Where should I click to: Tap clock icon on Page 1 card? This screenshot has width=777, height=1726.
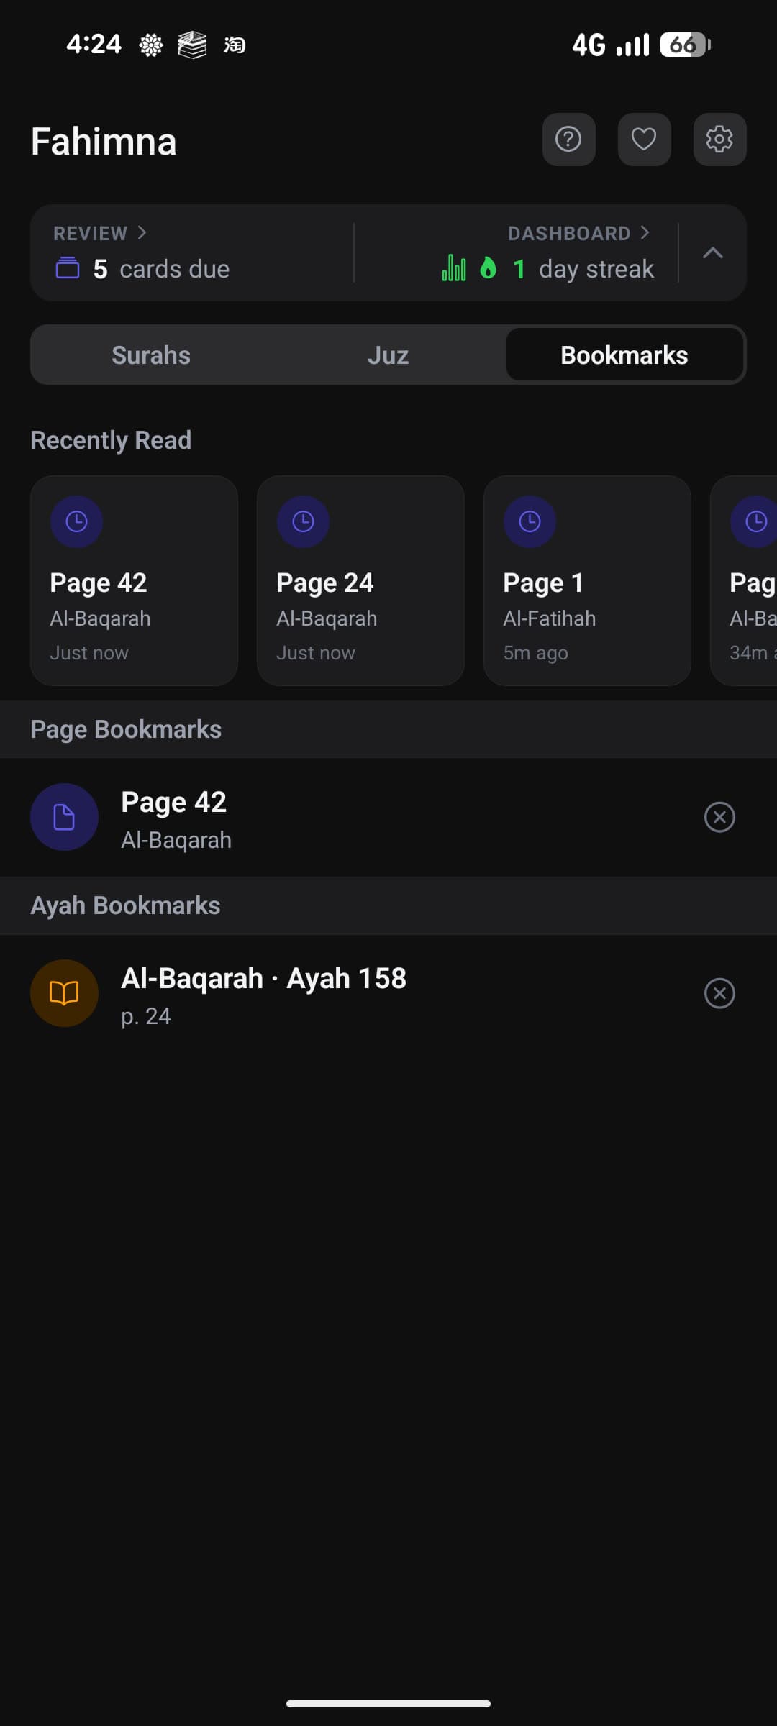click(x=530, y=521)
